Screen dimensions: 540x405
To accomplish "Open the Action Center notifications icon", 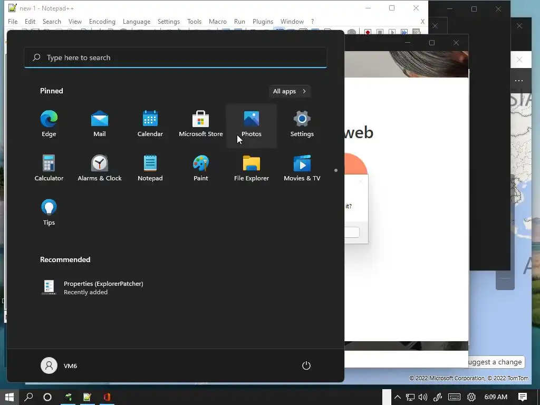I will (523, 397).
